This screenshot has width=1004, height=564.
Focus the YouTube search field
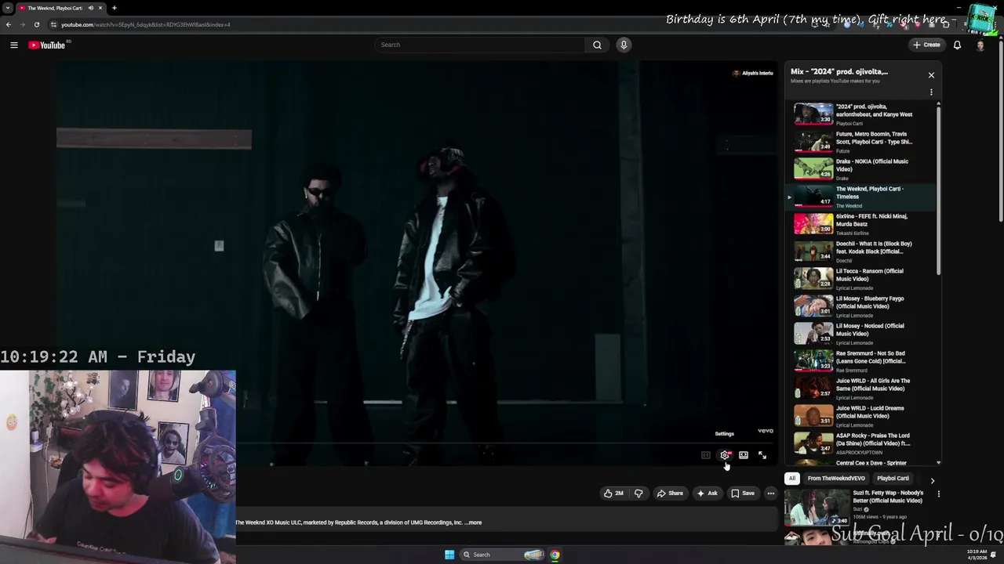[480, 45]
